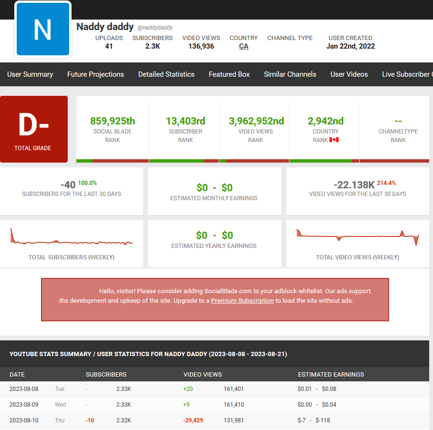The image size is (433, 430).
Task: Open the Detailed Statistics tab
Action: 166,74
